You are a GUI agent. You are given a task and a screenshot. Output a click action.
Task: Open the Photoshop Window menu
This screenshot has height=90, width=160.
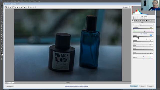[34, 1]
